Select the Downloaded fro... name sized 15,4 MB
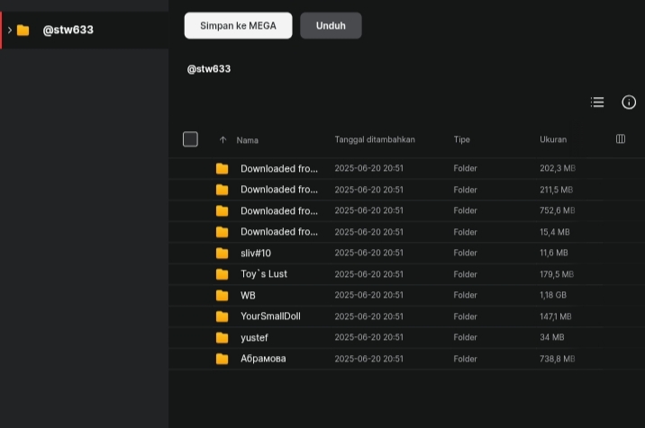645x428 pixels. [279, 232]
